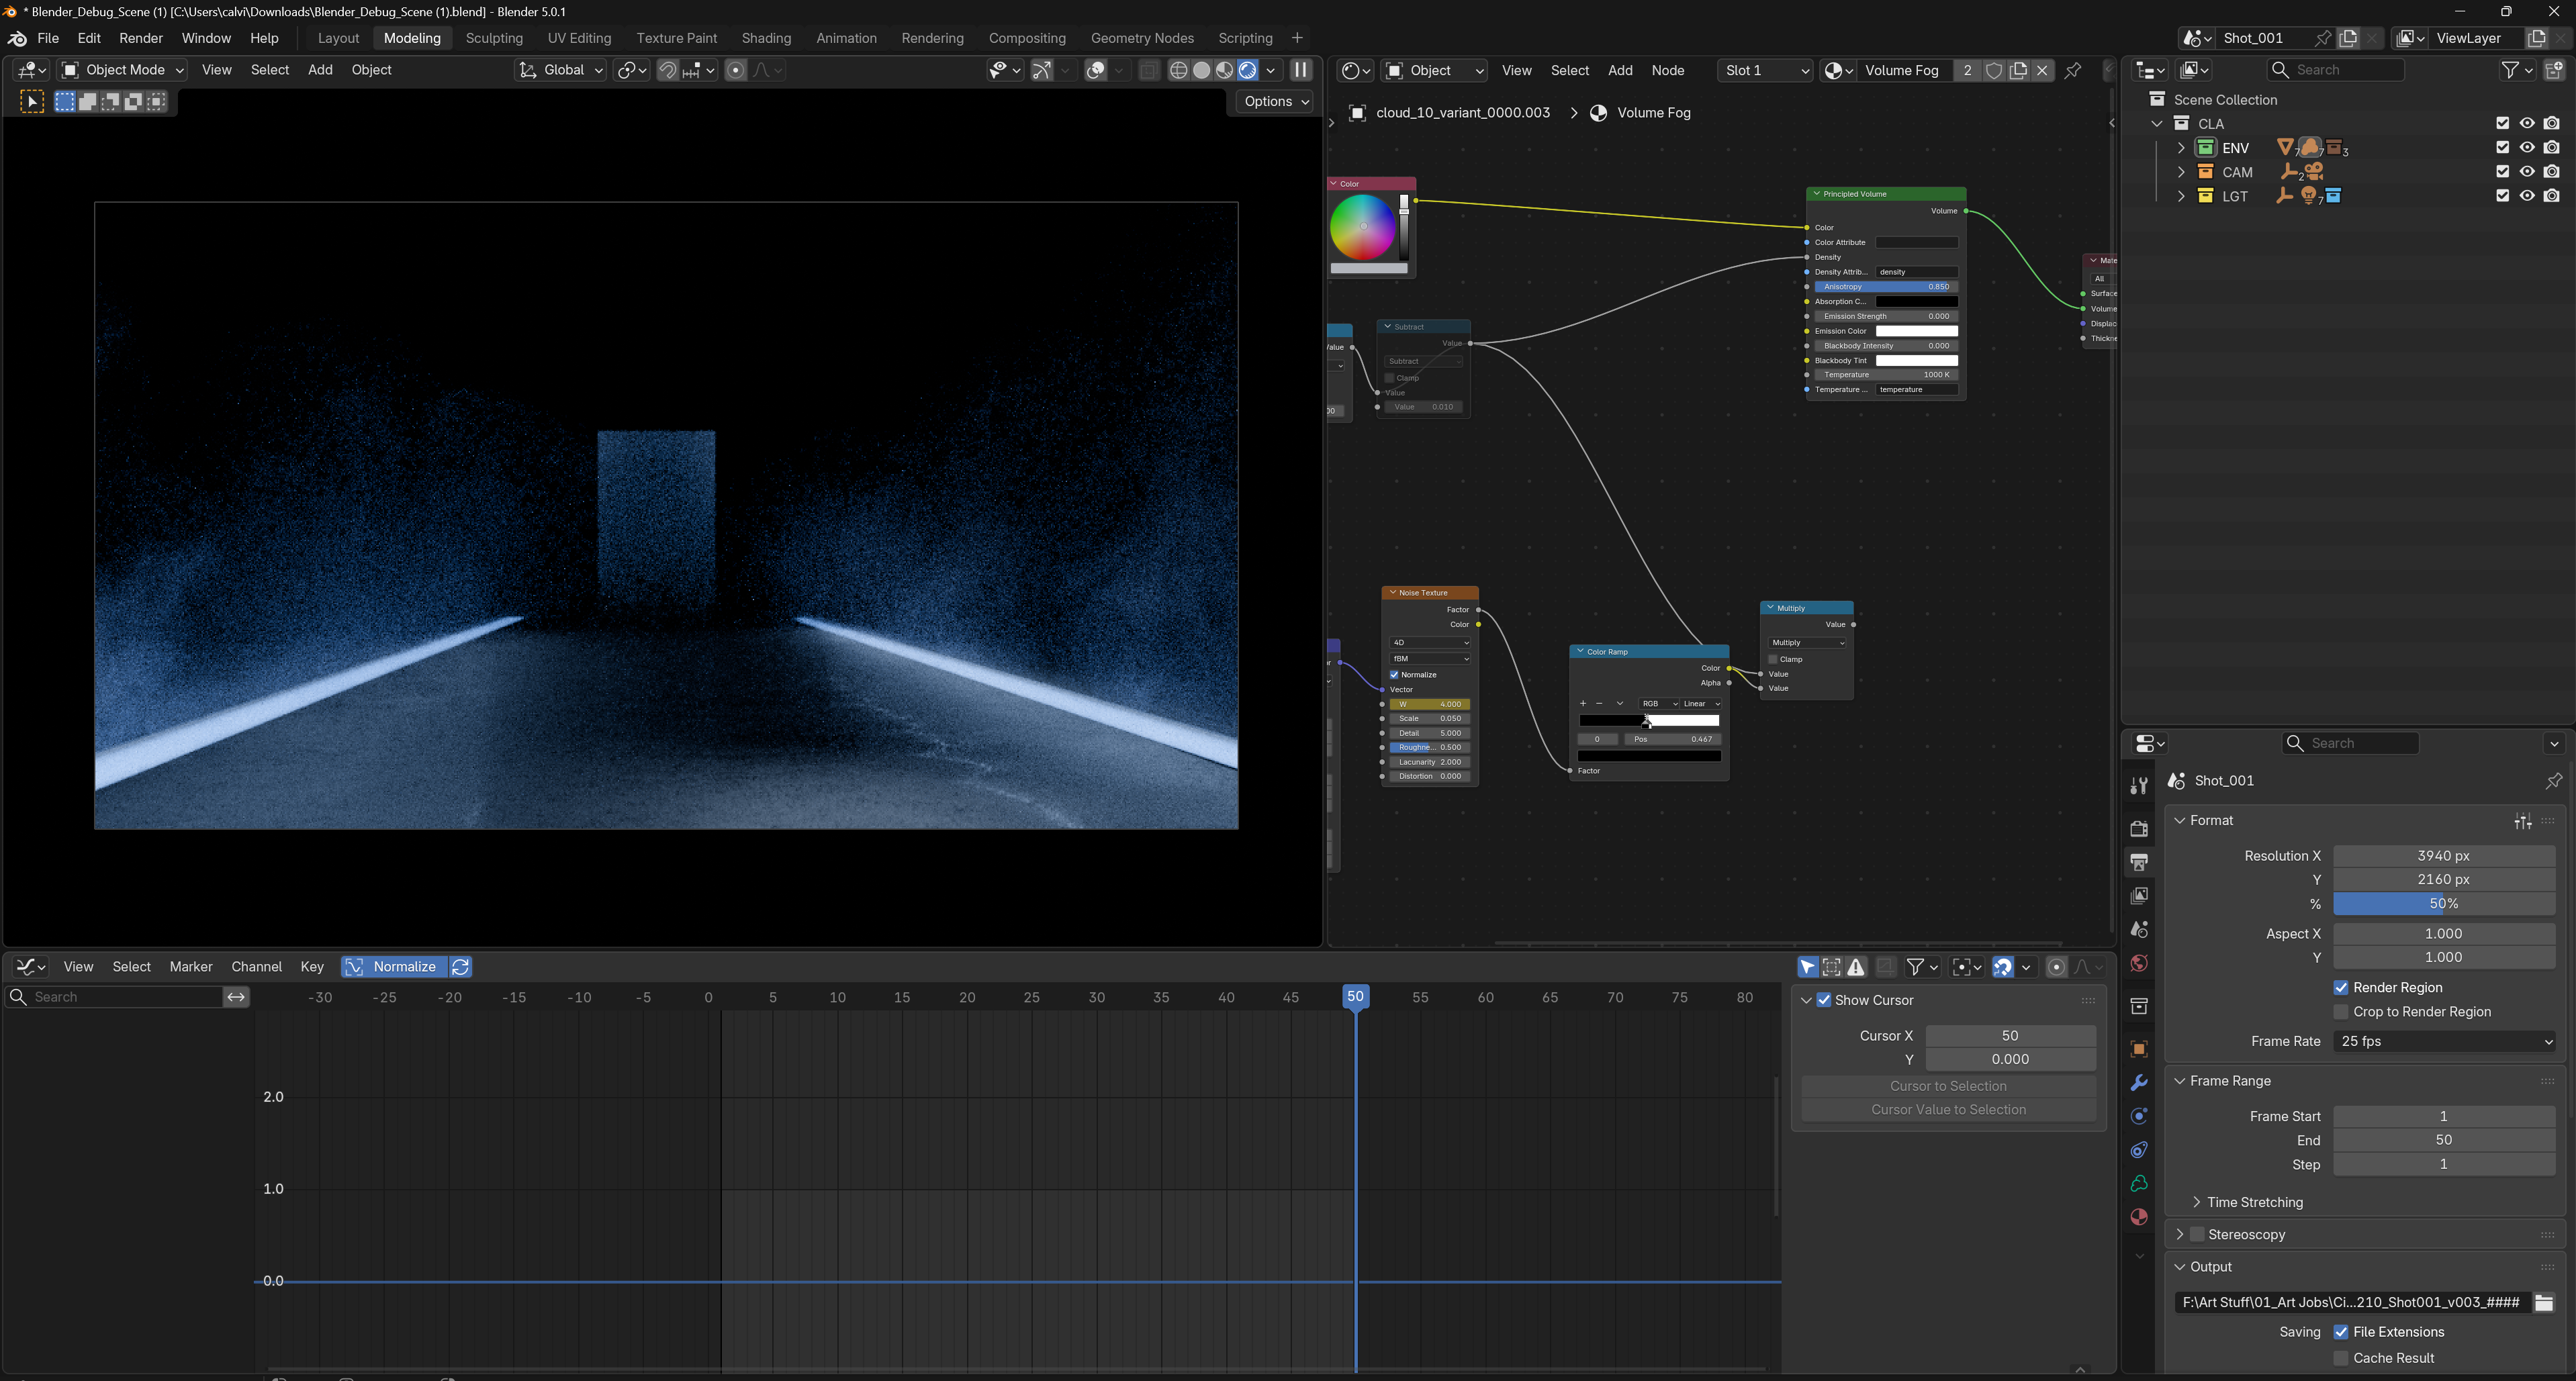Enable Crop to Render Region checkbox

[x=2341, y=1012]
